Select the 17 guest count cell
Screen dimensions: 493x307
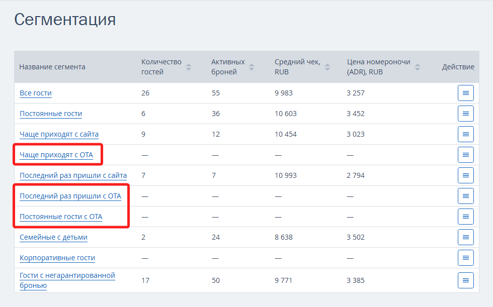coord(145,280)
